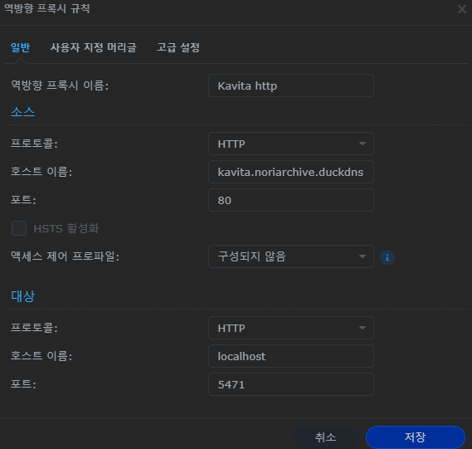
Task: Click the 취소 button
Action: 325,437
